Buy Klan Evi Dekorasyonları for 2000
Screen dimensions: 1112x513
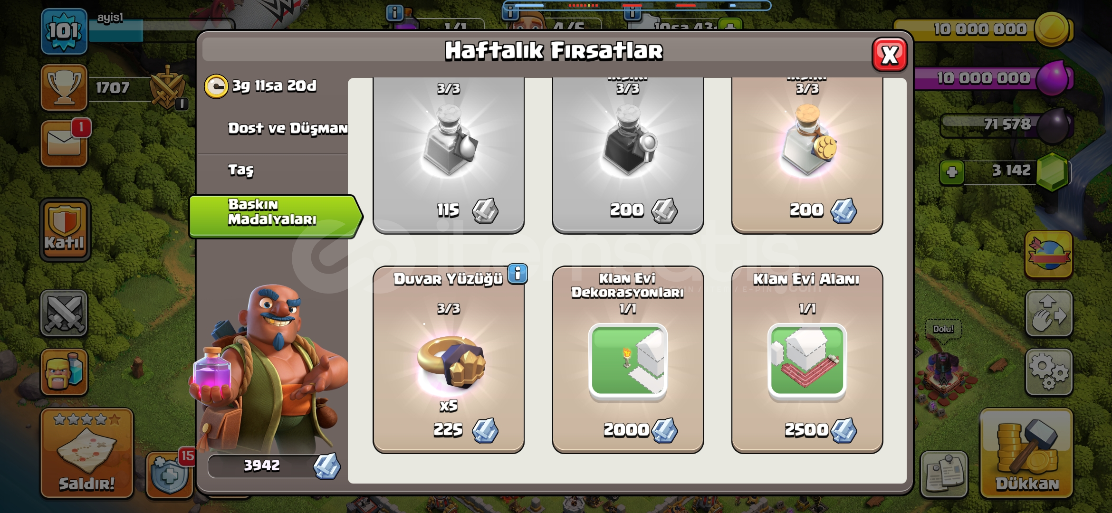628,360
